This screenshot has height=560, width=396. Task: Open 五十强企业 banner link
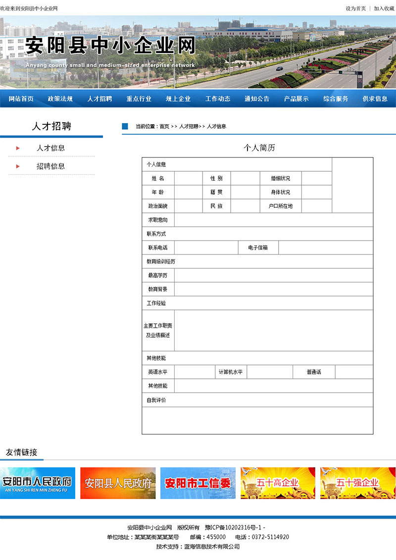pos(357,483)
